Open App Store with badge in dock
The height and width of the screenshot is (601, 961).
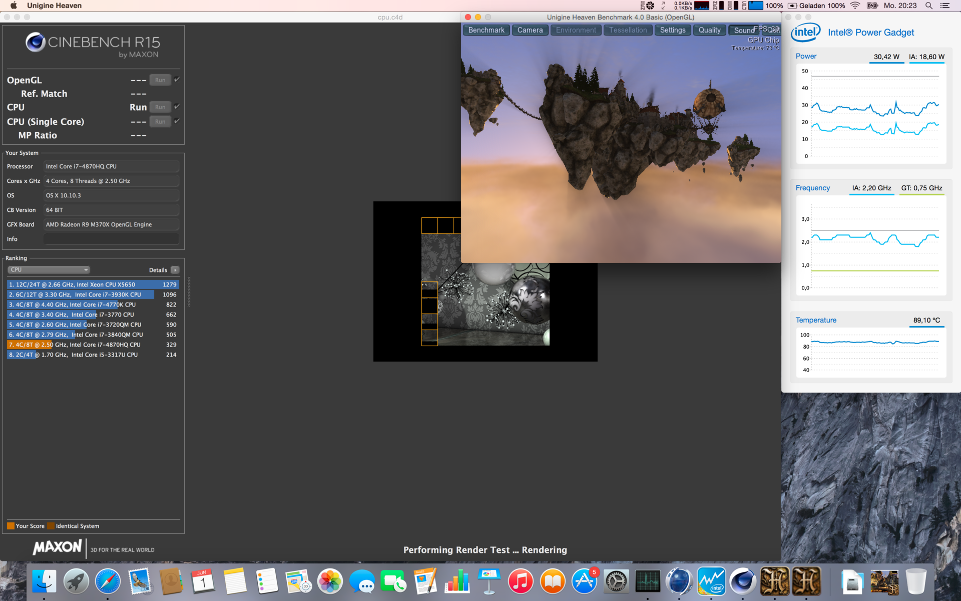pos(584,581)
